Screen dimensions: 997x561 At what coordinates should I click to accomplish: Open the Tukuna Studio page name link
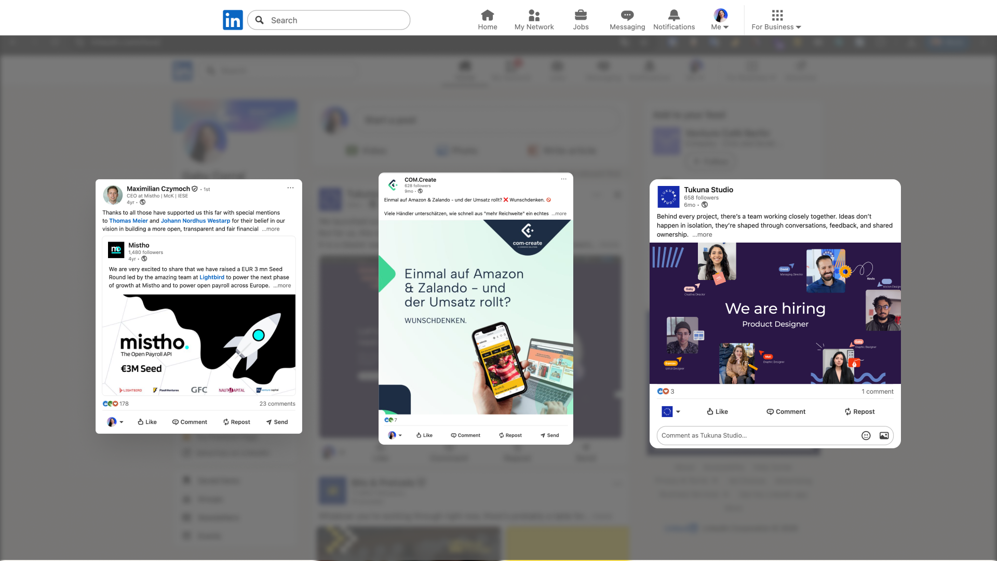(x=708, y=190)
